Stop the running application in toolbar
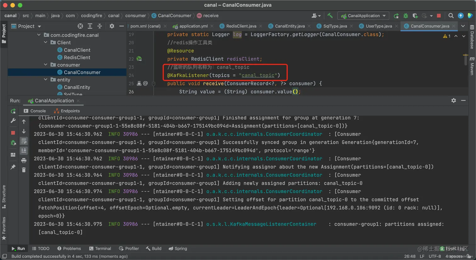The width and height of the screenshot is (476, 260). tap(439, 16)
